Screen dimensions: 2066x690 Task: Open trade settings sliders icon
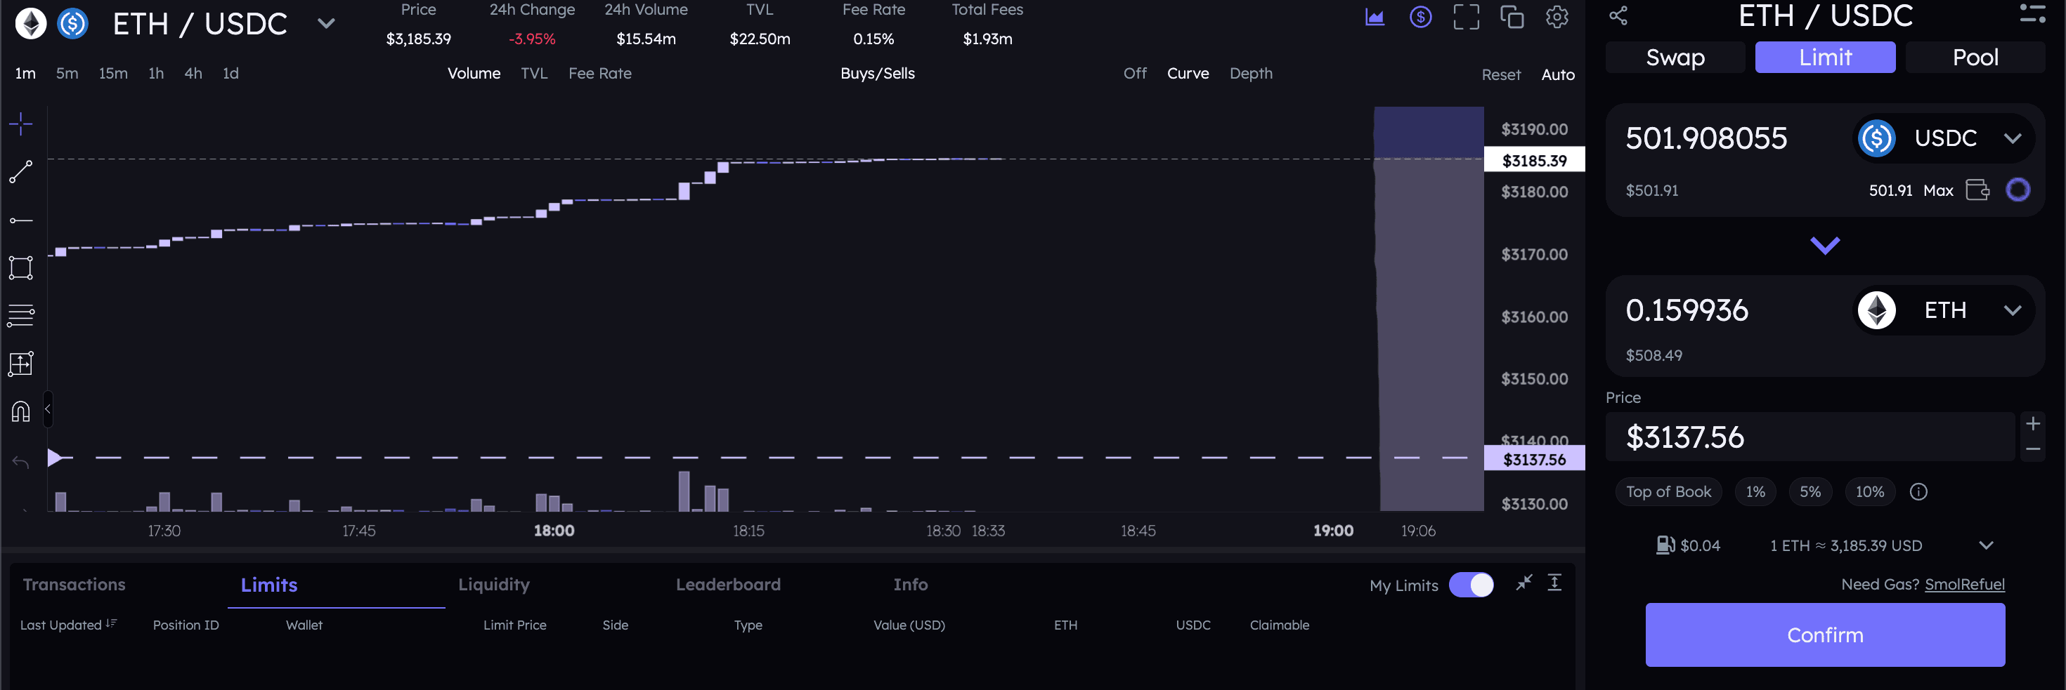tap(2032, 13)
